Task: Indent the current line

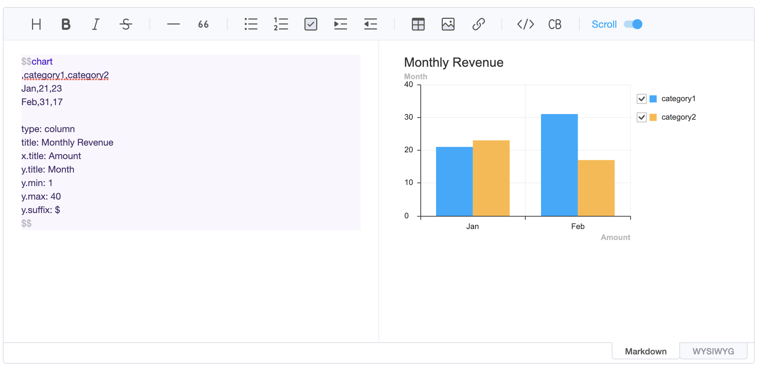Action: (340, 25)
